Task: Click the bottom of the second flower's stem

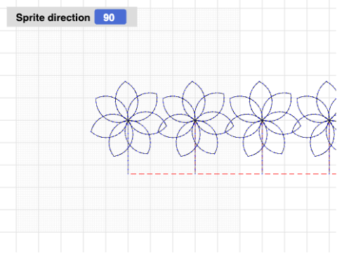Action: point(195,174)
